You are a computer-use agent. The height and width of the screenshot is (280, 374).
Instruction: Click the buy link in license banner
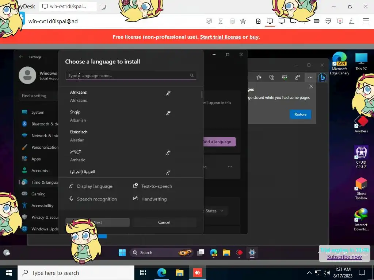[x=254, y=37]
